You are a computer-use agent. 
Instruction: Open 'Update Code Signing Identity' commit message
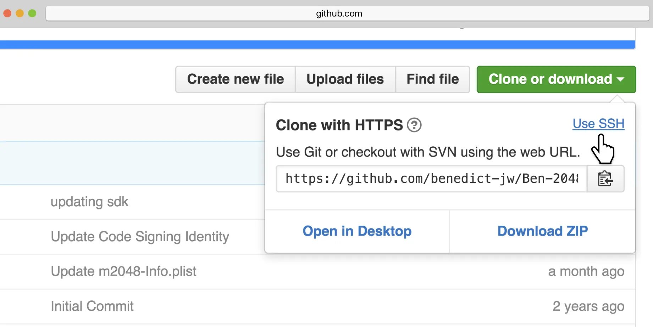(140, 237)
